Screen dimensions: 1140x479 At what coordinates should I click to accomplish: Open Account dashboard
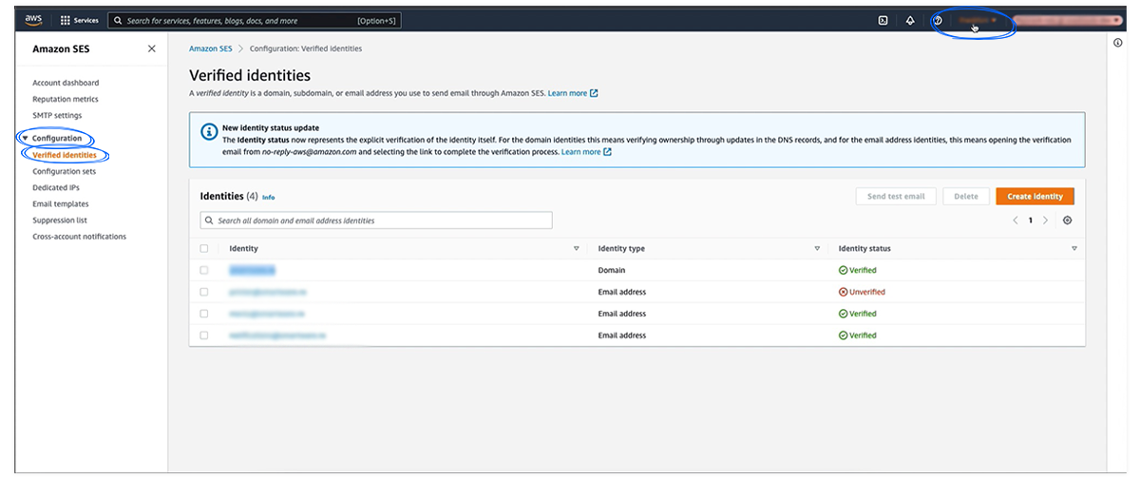click(66, 83)
